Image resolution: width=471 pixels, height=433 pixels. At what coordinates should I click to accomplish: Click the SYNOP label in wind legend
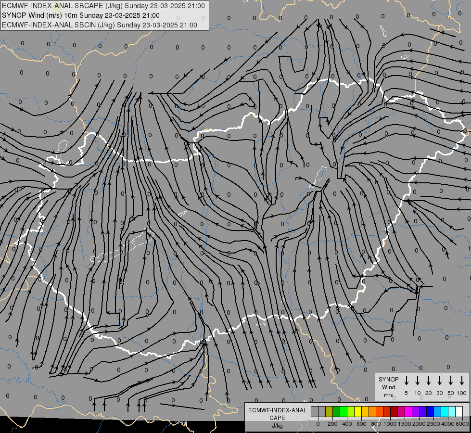click(x=388, y=380)
